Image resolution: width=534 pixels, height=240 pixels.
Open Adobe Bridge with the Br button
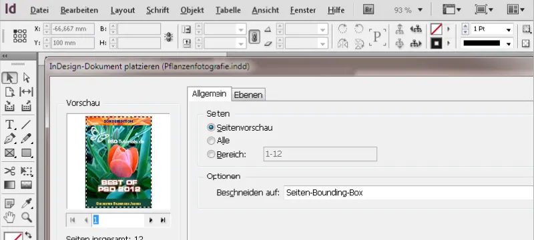(x=368, y=9)
